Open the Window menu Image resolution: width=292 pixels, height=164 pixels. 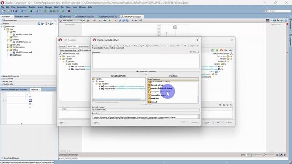click(x=82, y=7)
